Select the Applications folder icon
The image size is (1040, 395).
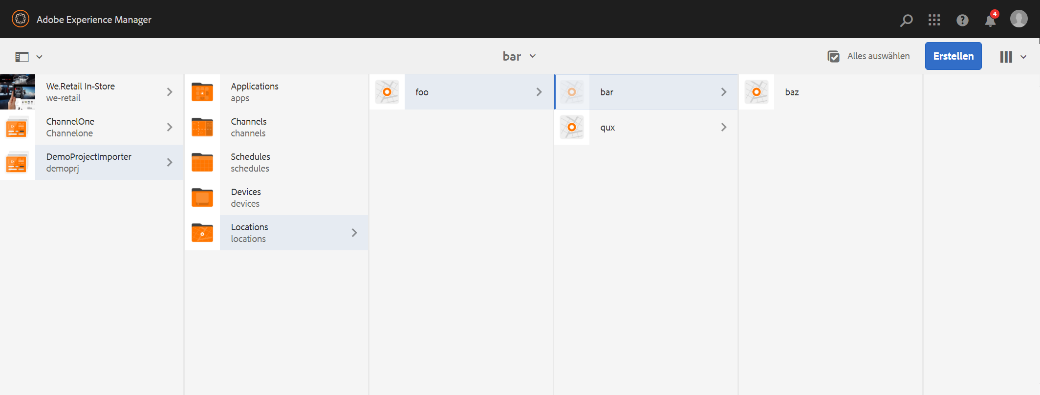pyautogui.click(x=202, y=92)
